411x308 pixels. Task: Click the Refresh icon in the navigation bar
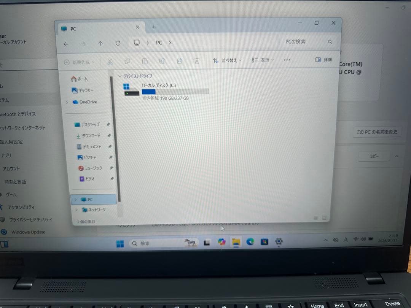[118, 43]
